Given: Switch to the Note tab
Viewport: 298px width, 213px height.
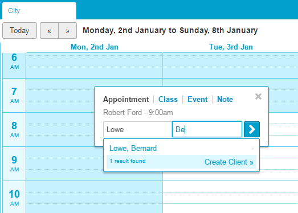Looking at the screenshot, I should point(225,99).
